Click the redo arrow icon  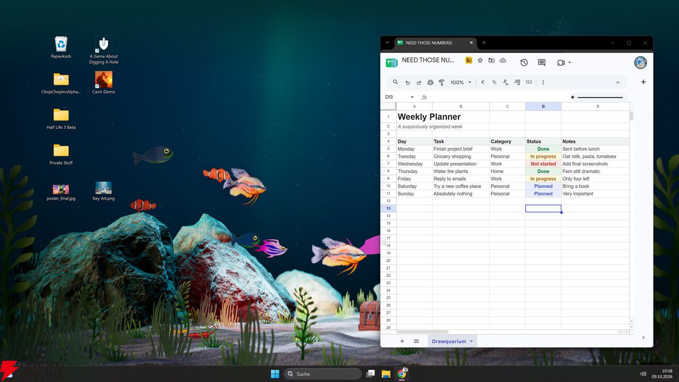[419, 82]
